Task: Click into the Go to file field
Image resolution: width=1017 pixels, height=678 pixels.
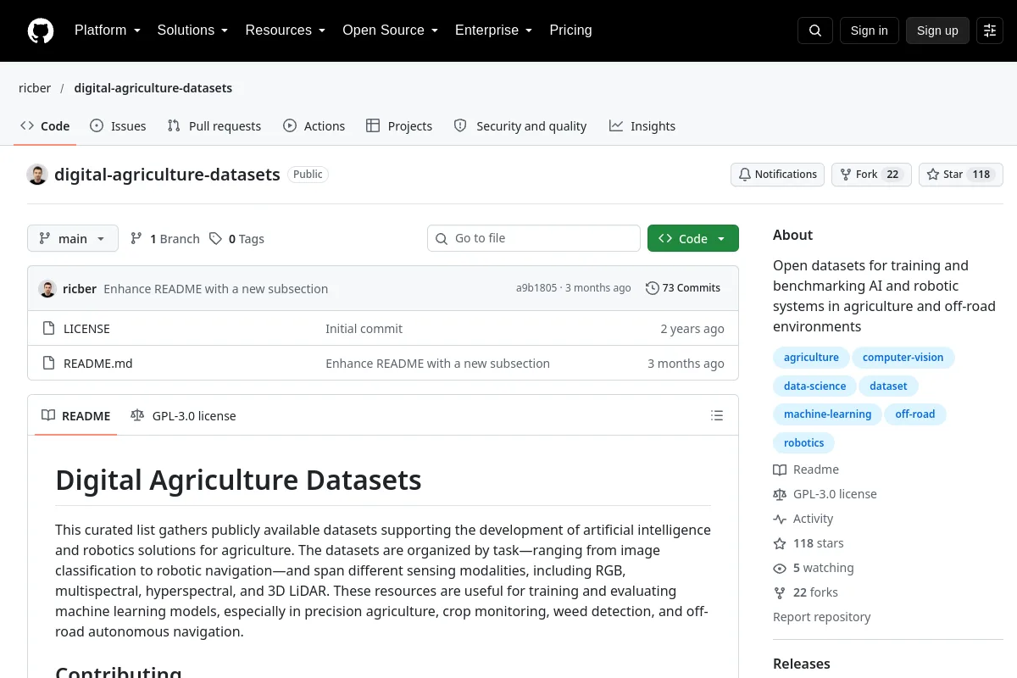Action: click(534, 238)
